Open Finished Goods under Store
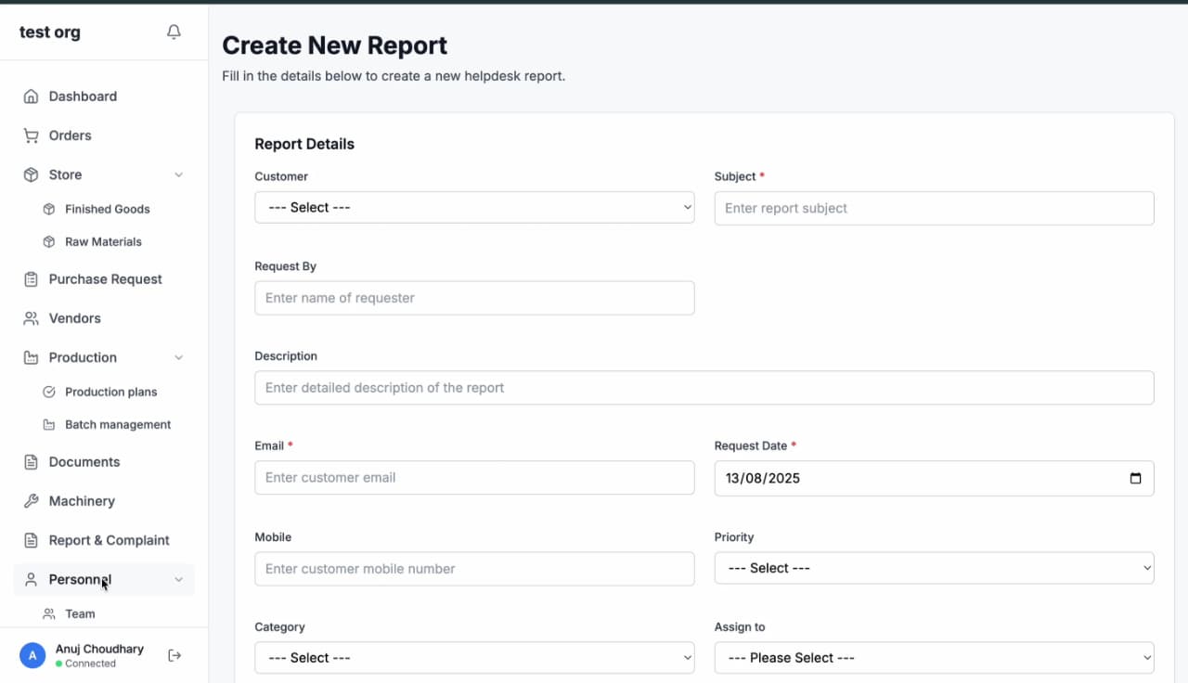The width and height of the screenshot is (1188, 683). 107,210
